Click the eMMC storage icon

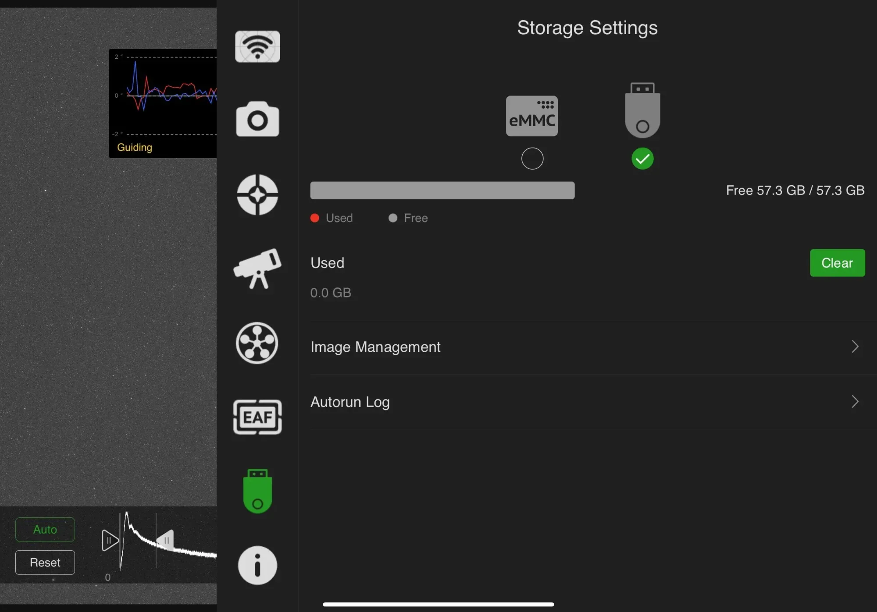click(x=532, y=116)
